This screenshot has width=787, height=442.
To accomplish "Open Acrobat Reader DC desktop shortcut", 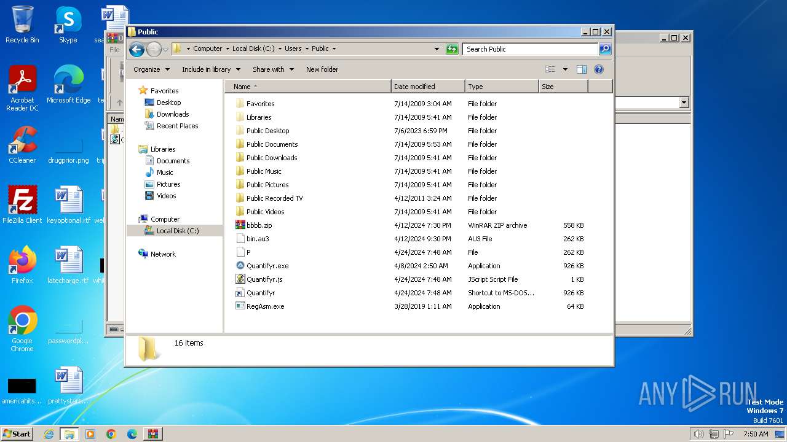I will pyautogui.click(x=22, y=88).
